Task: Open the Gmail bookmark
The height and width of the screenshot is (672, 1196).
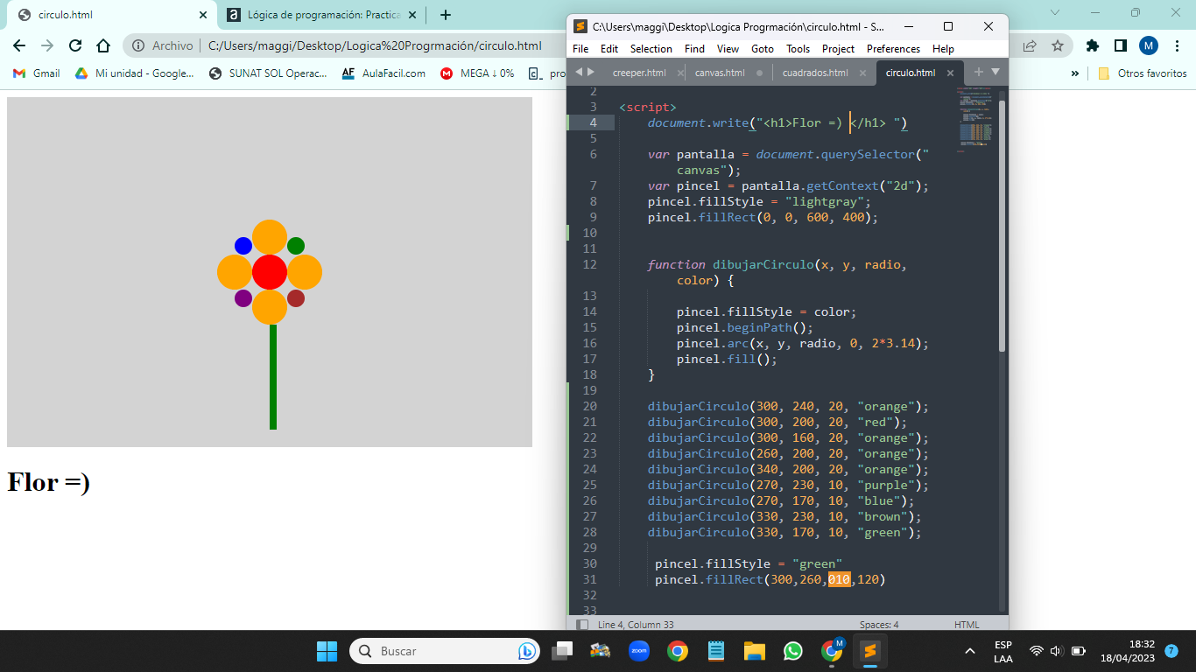Action: [x=37, y=73]
